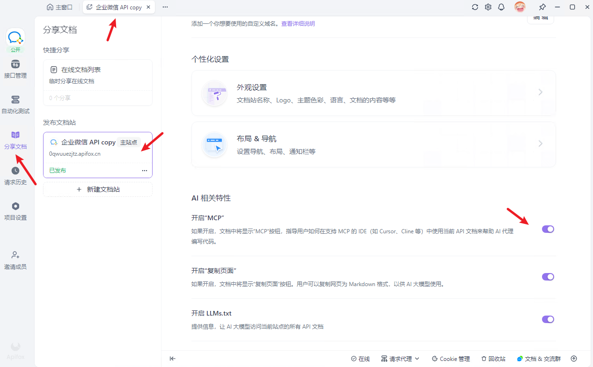The image size is (593, 367).
Task: Click the pin window icon
Action: click(x=542, y=7)
